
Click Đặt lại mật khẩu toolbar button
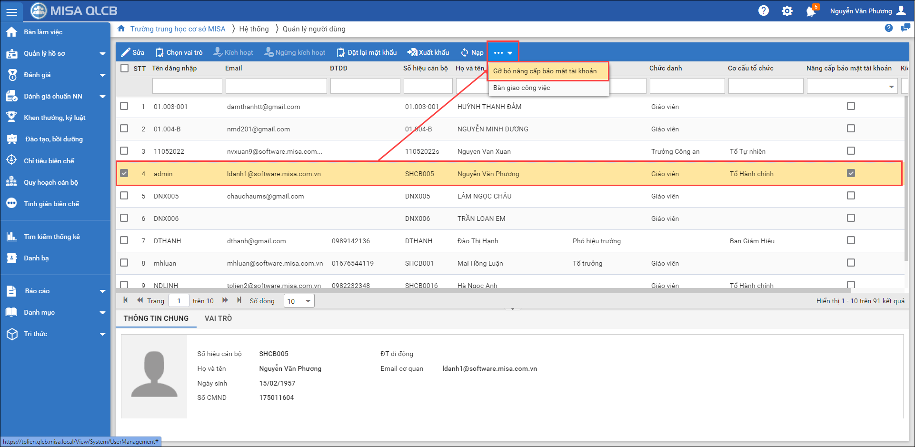(367, 52)
